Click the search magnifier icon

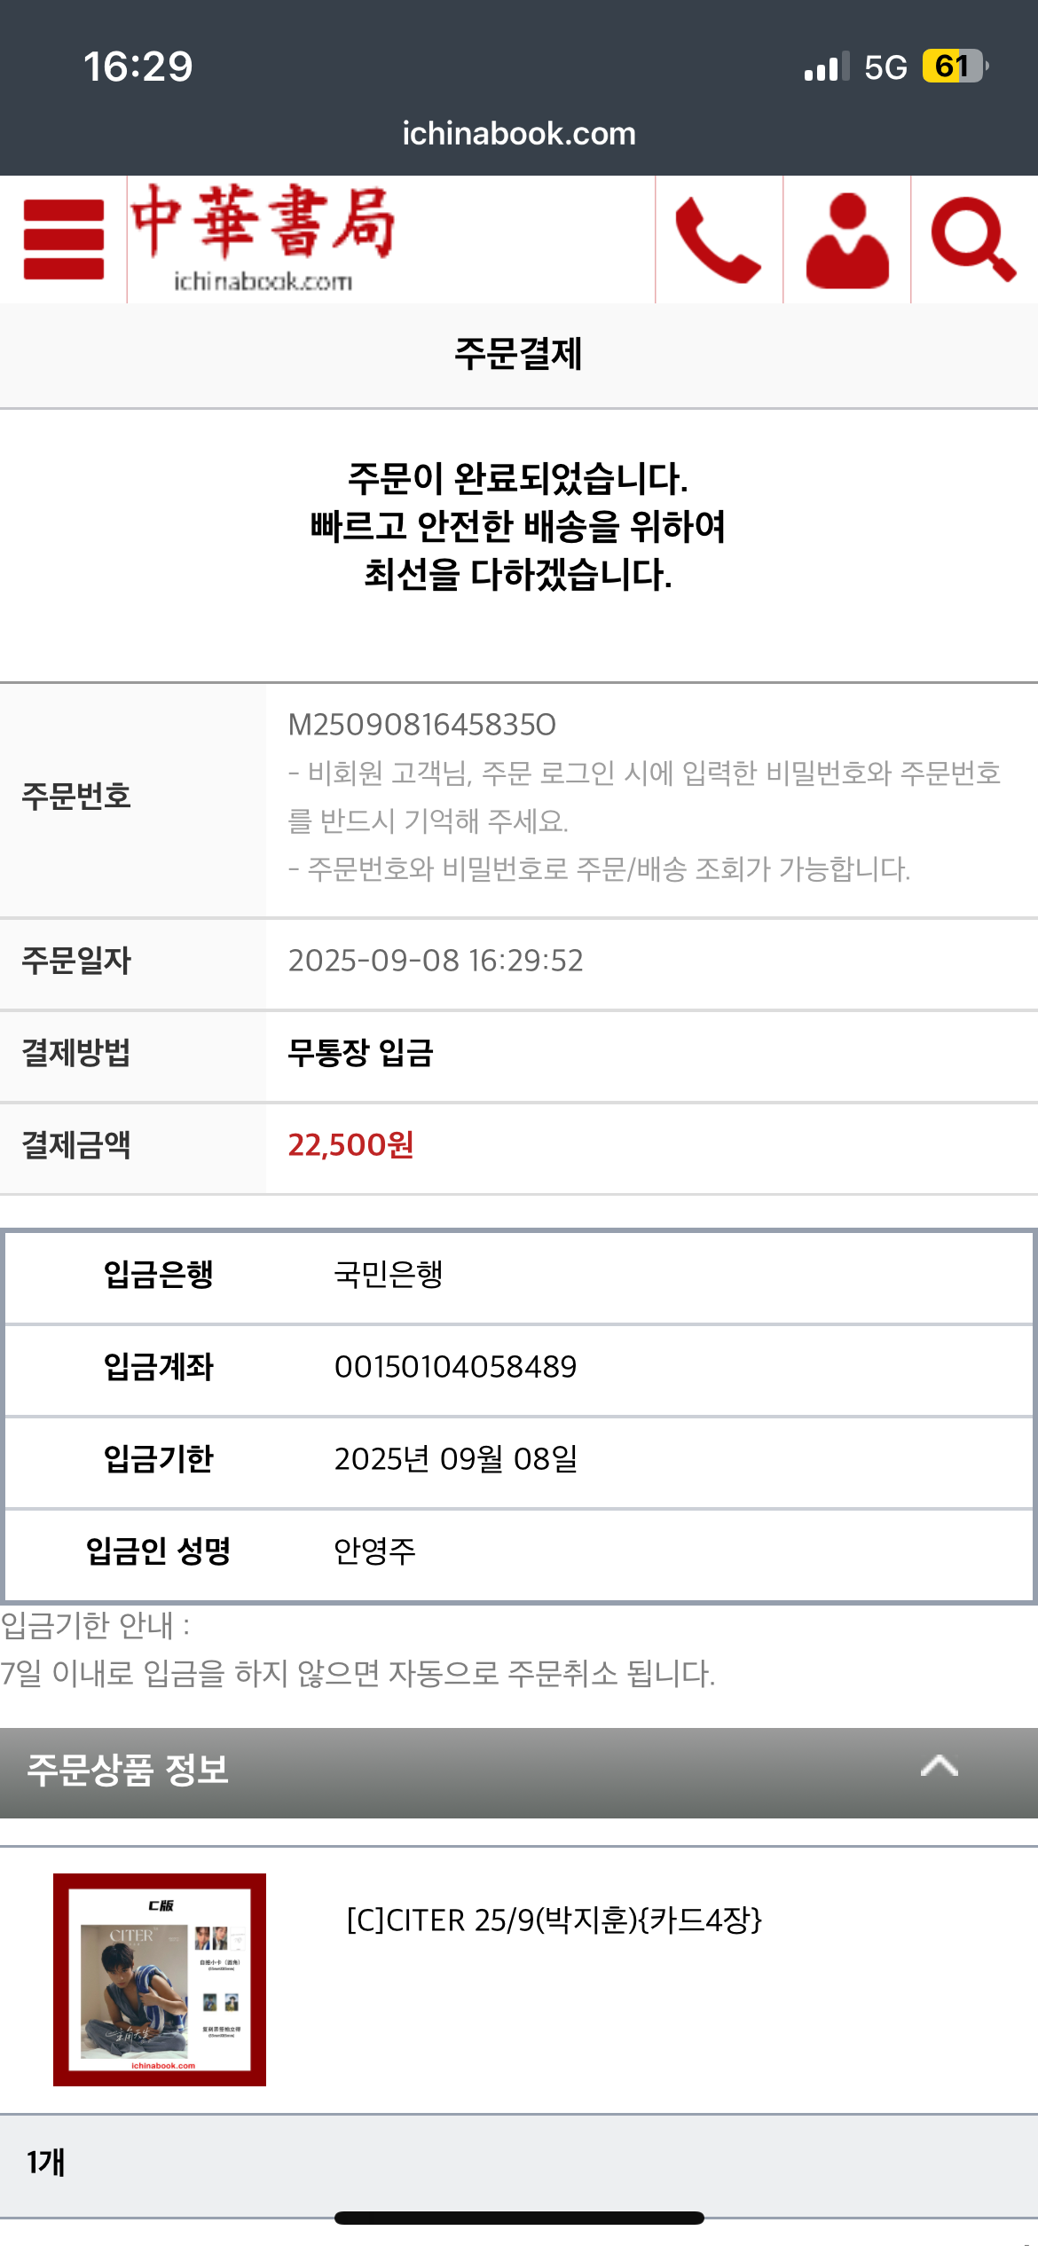[973, 240]
